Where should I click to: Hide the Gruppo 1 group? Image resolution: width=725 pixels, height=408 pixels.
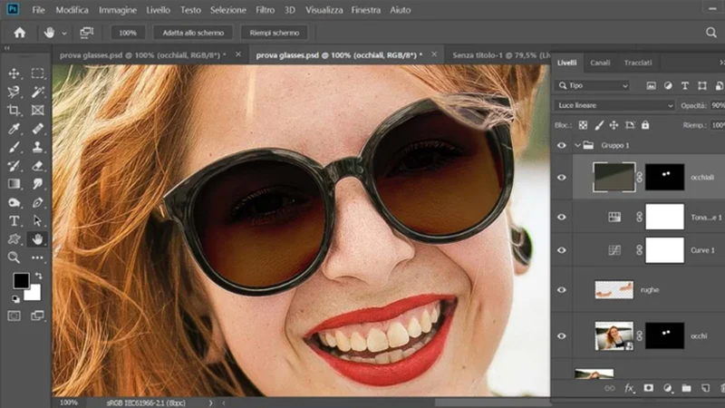point(561,145)
